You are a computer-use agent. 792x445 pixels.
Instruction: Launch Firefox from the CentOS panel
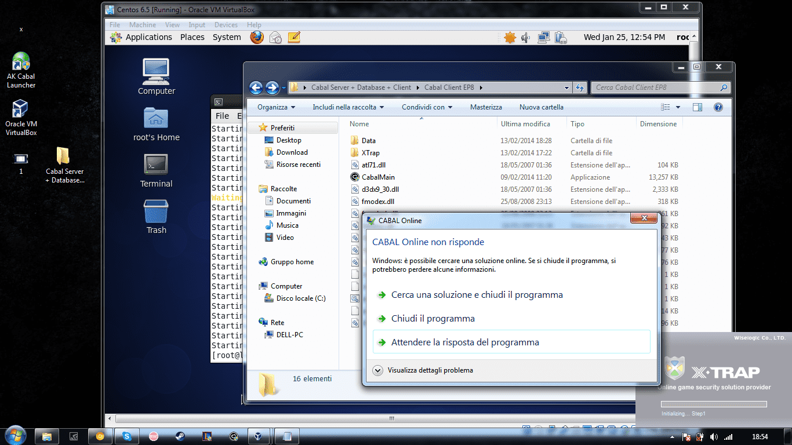pos(257,37)
